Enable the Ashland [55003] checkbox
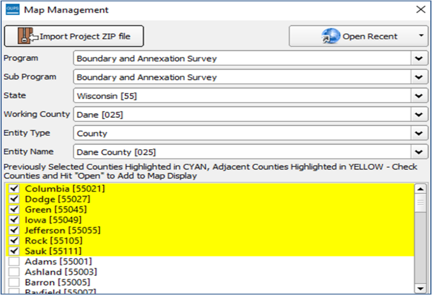Viewport: 432px width, 295px height. (x=14, y=272)
